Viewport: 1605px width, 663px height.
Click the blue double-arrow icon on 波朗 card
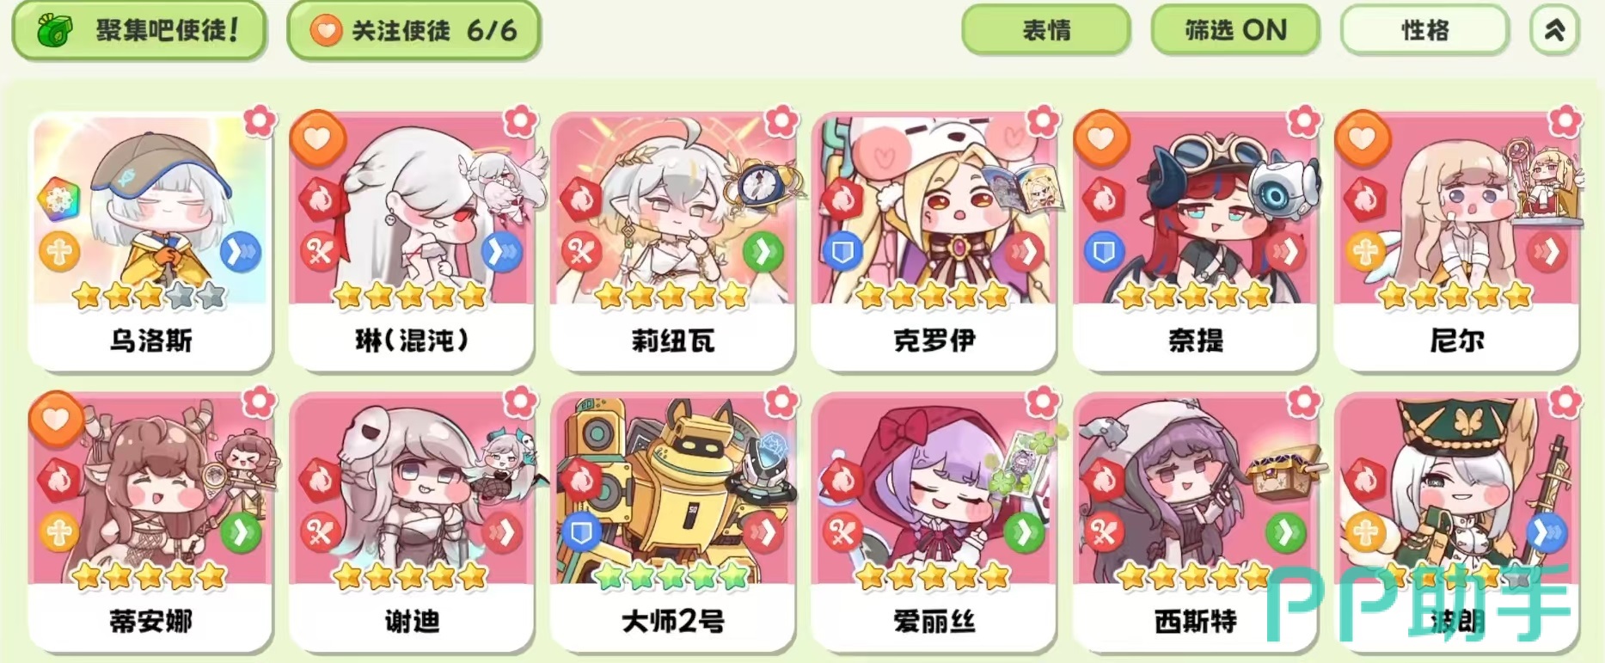tap(1547, 533)
